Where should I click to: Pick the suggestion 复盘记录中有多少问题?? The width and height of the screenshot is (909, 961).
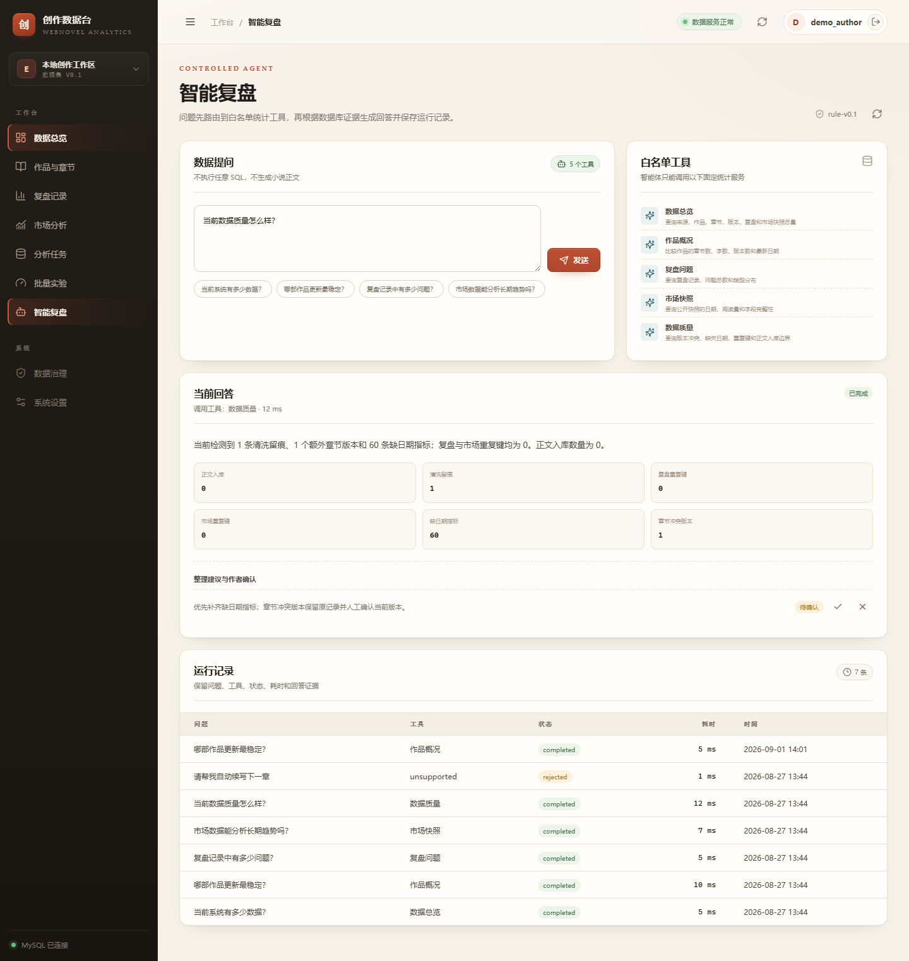401,289
